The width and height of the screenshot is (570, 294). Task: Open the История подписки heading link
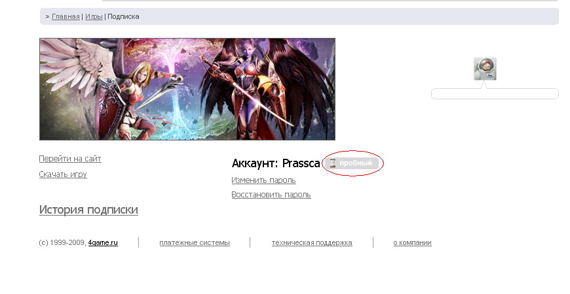(x=88, y=210)
